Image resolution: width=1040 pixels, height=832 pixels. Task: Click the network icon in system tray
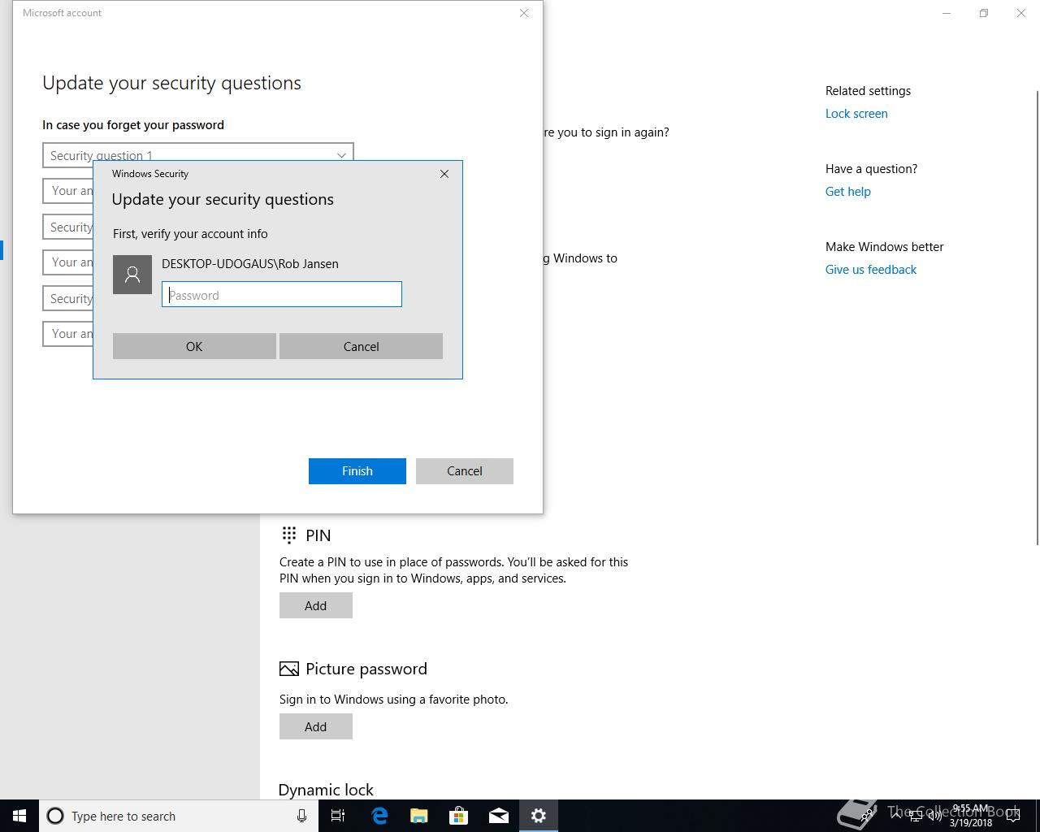(x=916, y=816)
